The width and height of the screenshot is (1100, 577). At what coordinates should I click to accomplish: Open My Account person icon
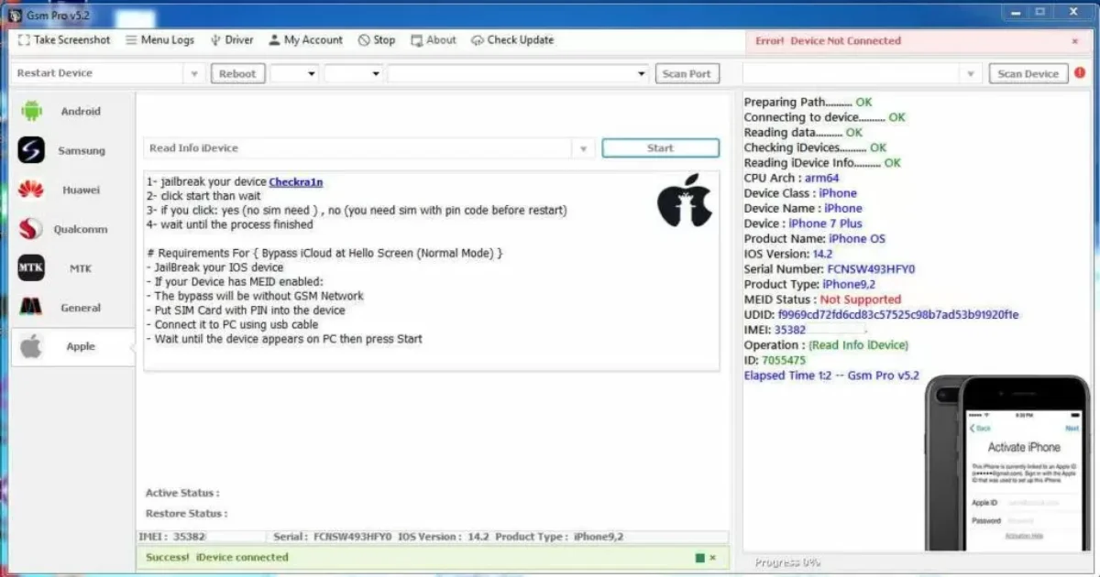(x=274, y=40)
